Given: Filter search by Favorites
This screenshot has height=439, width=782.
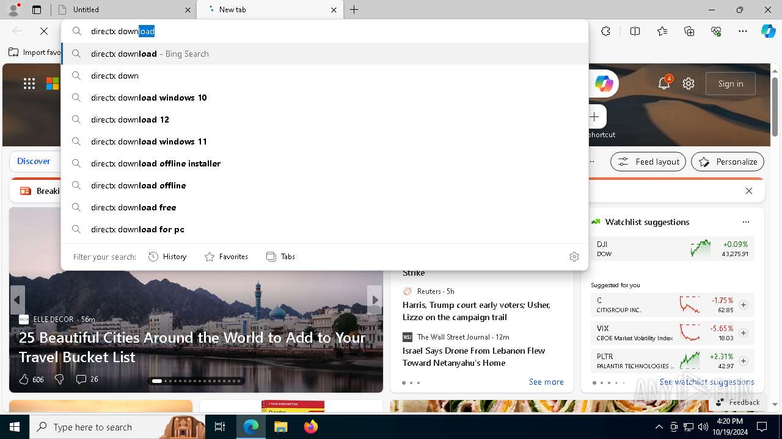Looking at the screenshot, I should coord(226,257).
